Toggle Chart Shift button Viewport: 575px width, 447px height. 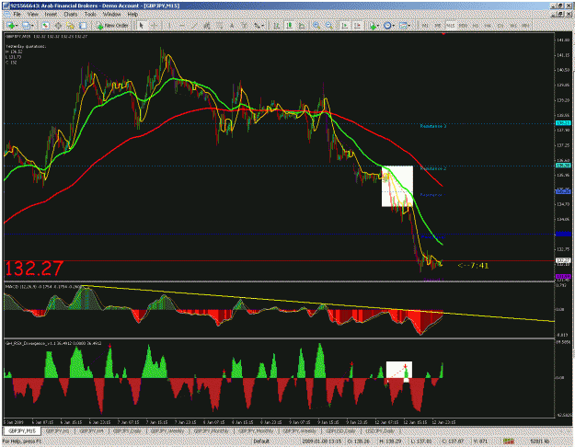point(357,26)
